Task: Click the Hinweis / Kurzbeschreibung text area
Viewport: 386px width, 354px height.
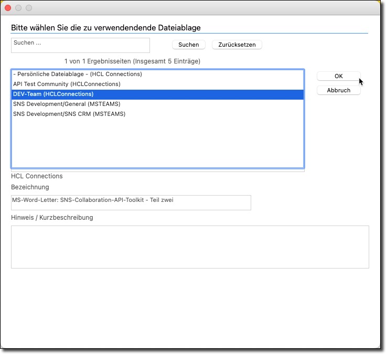Action: click(x=190, y=247)
